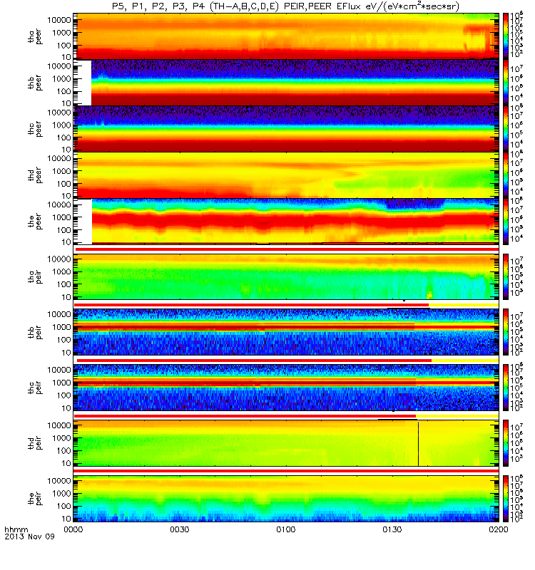The height and width of the screenshot is (570, 535).
Task: Select the 'tha peir' panel axis label
Action: point(35,276)
